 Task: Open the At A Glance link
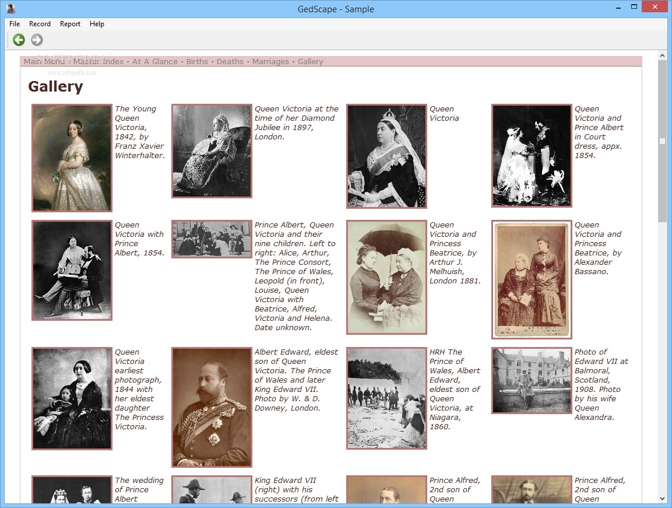pyautogui.click(x=154, y=61)
